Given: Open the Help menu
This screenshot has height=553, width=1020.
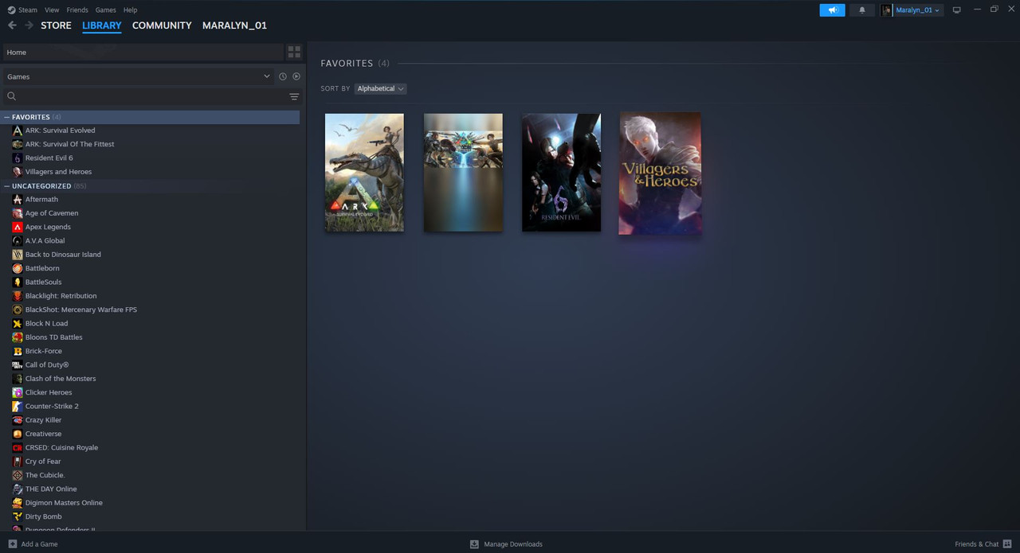Looking at the screenshot, I should (131, 10).
